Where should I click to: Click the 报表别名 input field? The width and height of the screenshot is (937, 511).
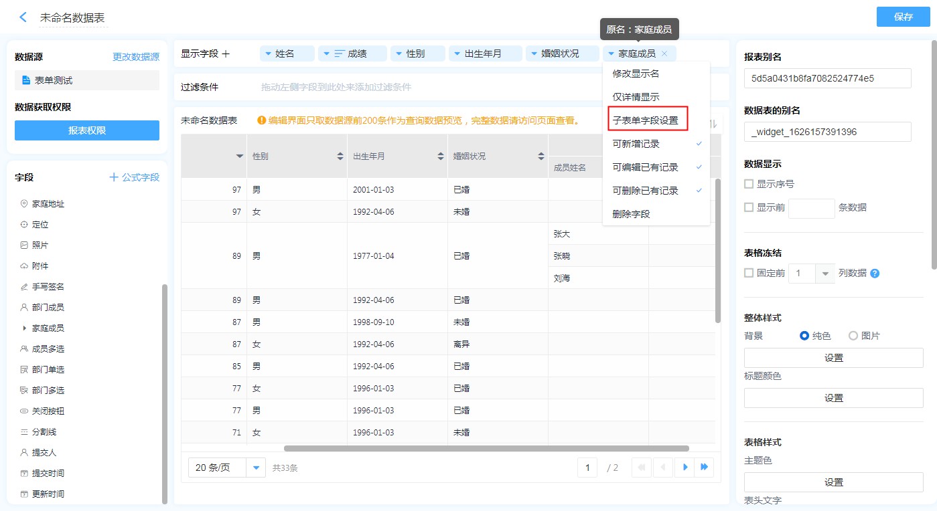[x=827, y=78]
